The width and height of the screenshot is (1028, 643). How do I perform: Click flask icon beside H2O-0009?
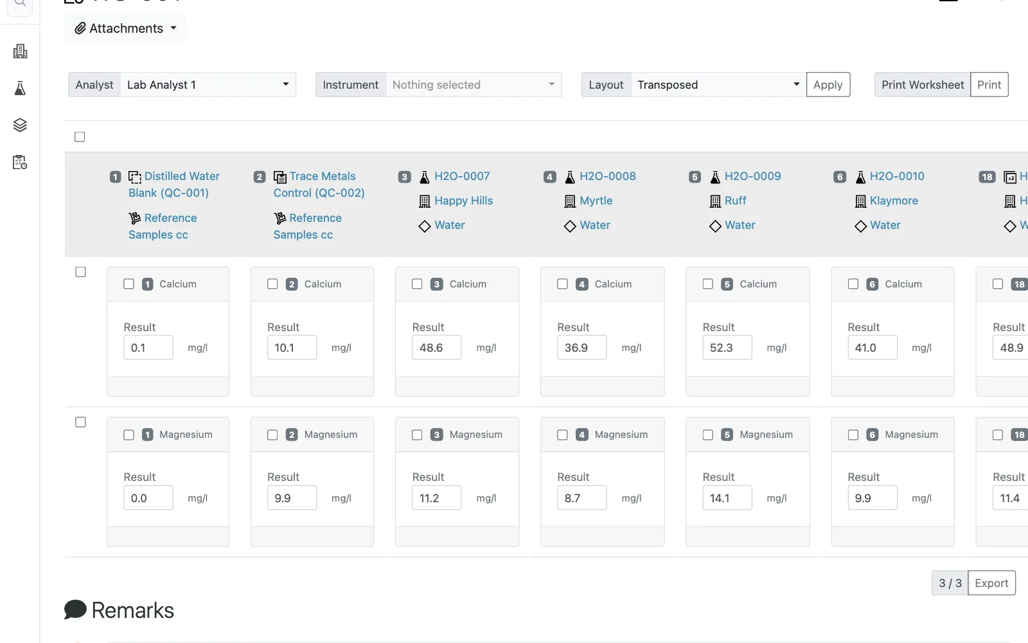(715, 177)
